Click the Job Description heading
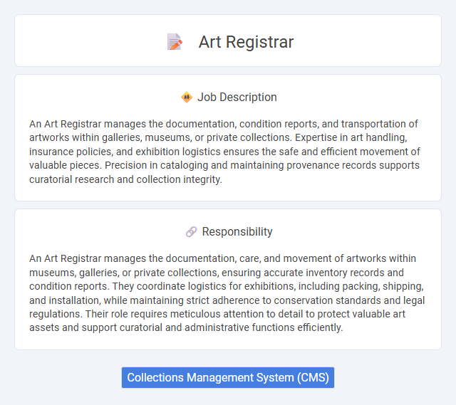 (237, 97)
